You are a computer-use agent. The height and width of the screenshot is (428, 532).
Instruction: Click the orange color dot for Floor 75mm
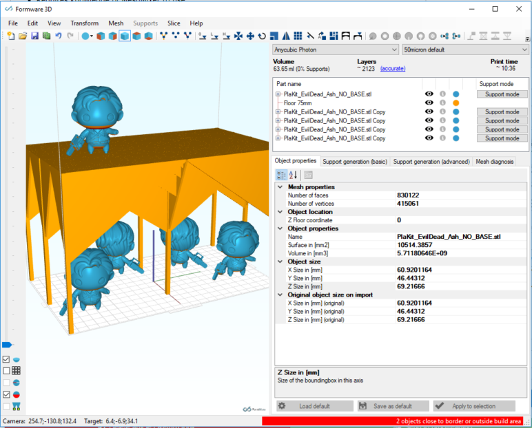[x=456, y=103]
